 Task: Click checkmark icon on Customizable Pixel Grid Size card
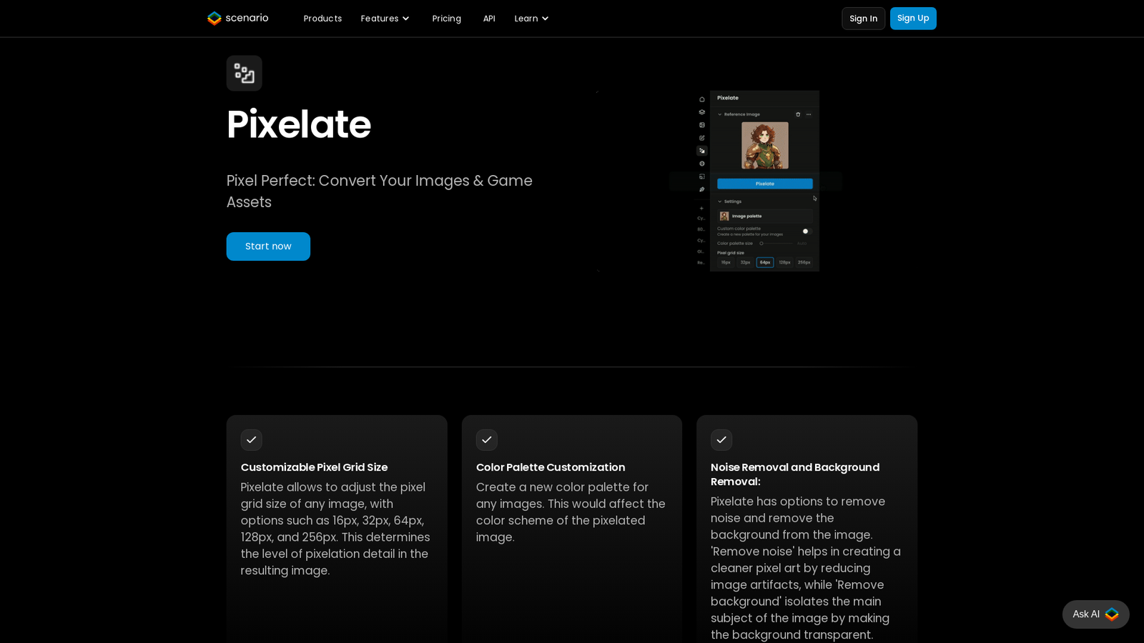[251, 440]
